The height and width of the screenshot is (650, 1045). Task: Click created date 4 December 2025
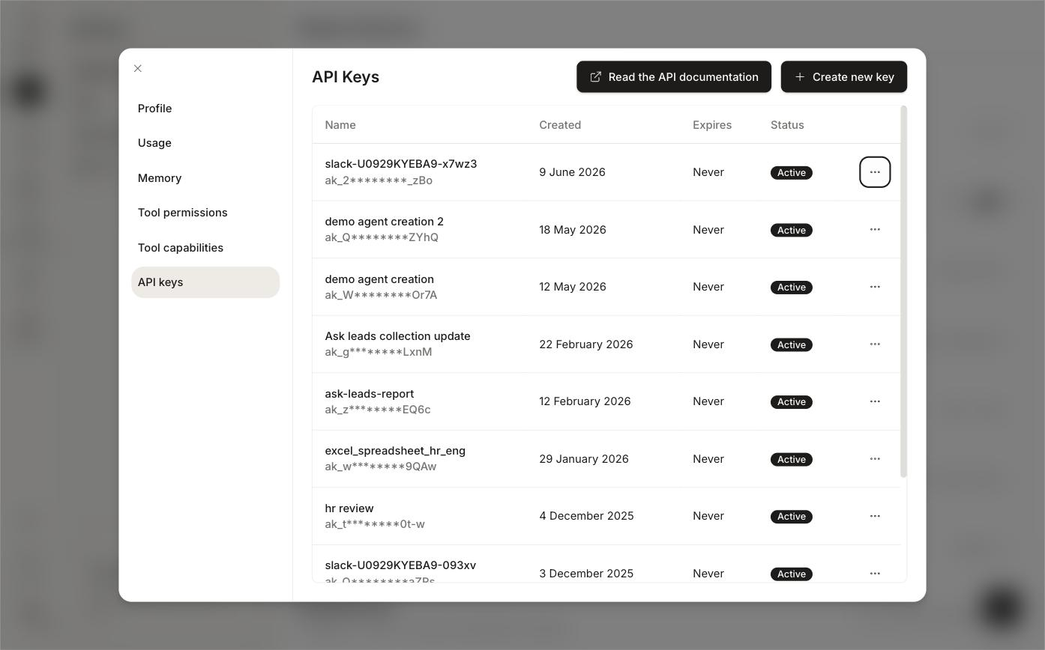tap(586, 516)
